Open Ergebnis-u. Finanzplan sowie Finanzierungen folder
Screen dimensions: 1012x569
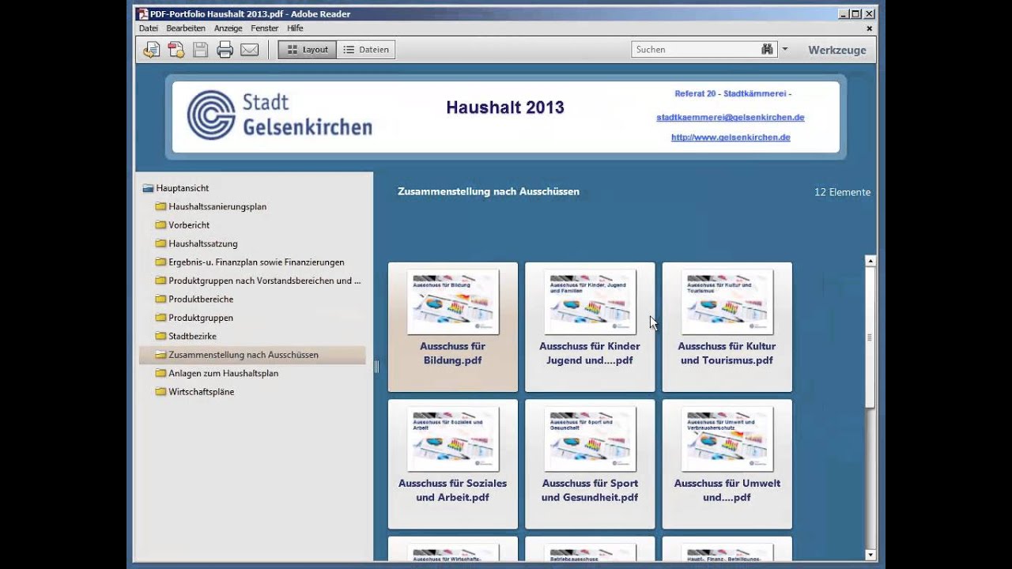(256, 262)
